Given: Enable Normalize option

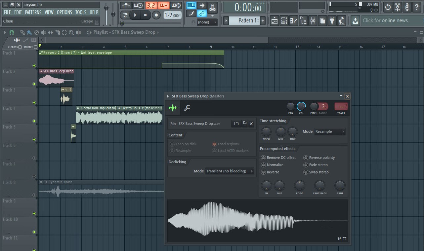Looking at the screenshot, I should pyautogui.click(x=264, y=165).
